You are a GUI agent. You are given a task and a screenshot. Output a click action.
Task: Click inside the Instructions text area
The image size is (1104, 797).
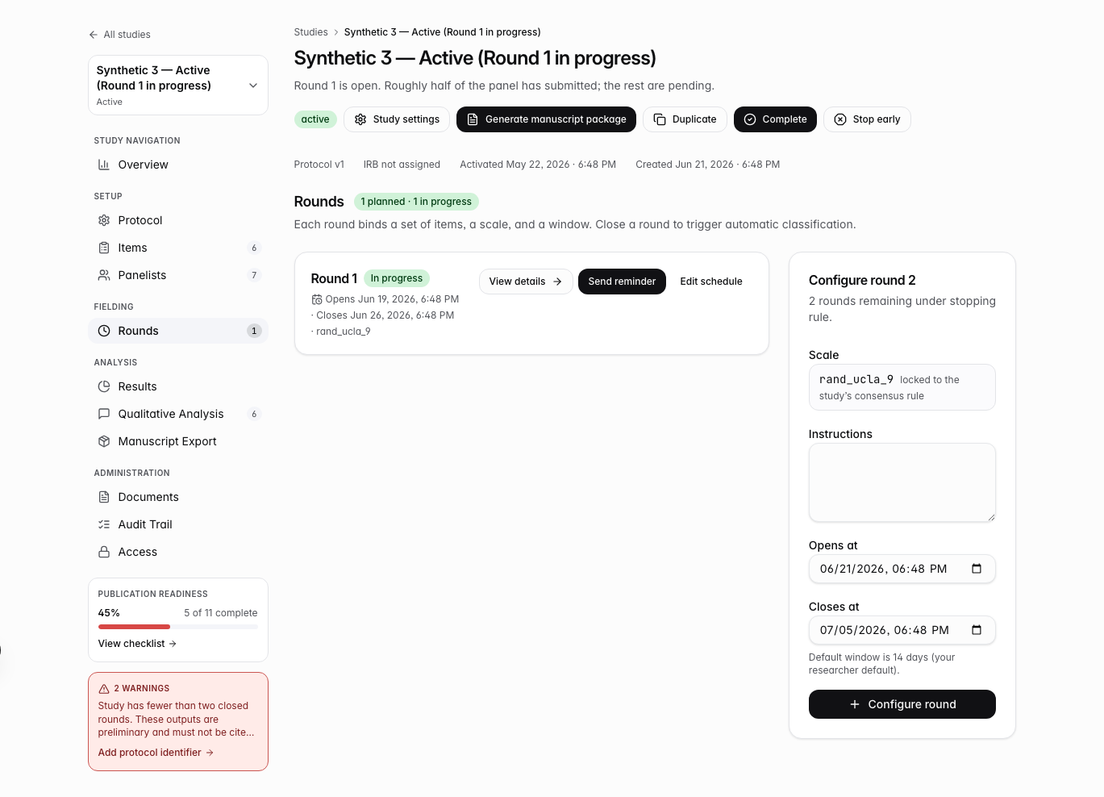tap(902, 482)
